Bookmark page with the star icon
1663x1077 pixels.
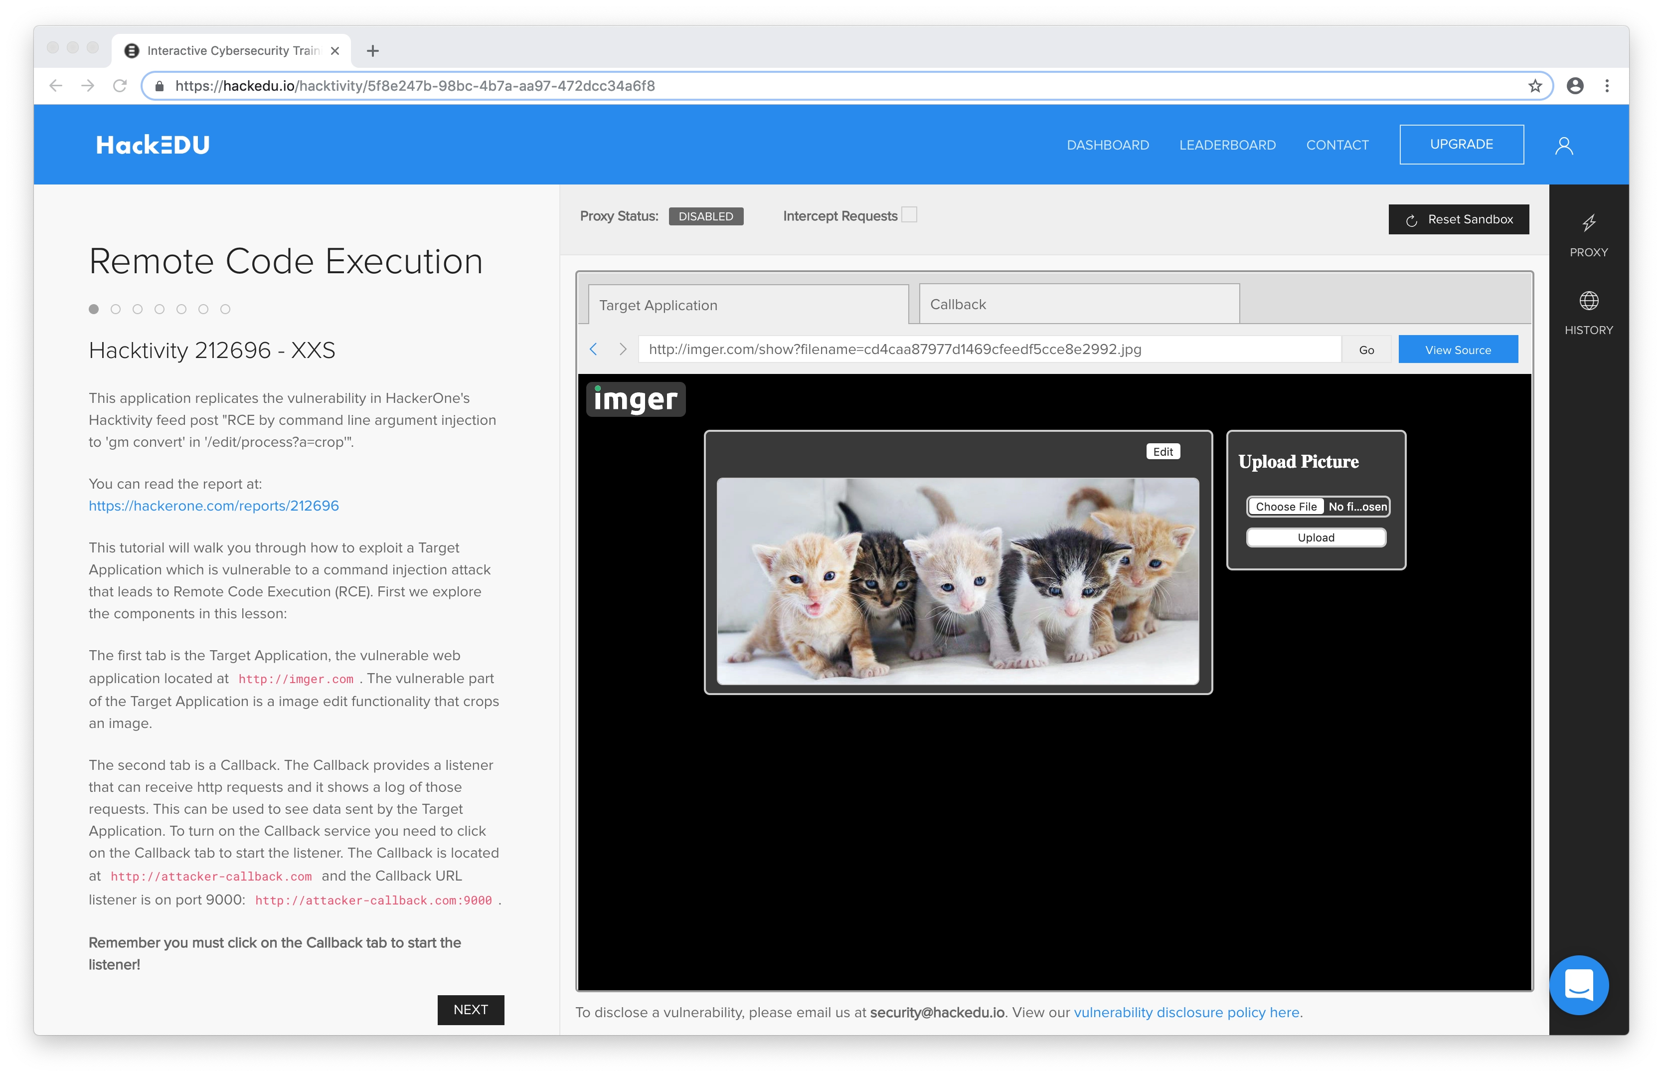point(1534,86)
